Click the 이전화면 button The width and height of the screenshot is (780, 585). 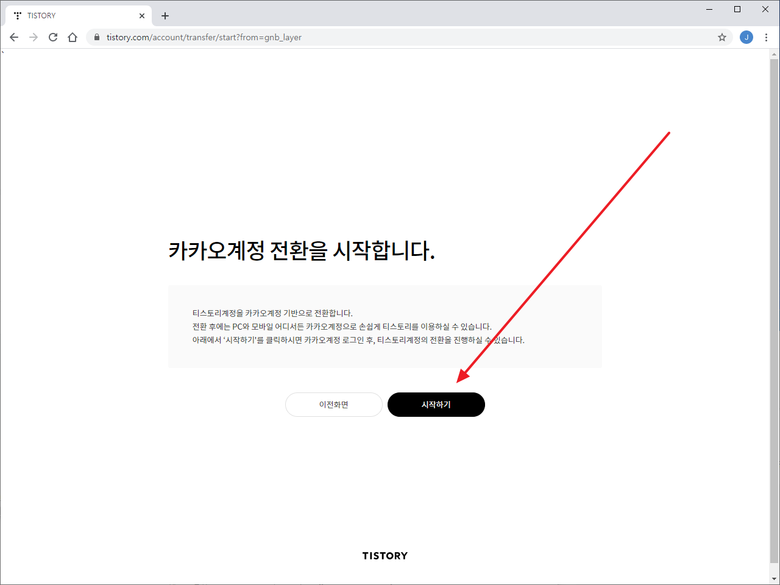point(334,405)
